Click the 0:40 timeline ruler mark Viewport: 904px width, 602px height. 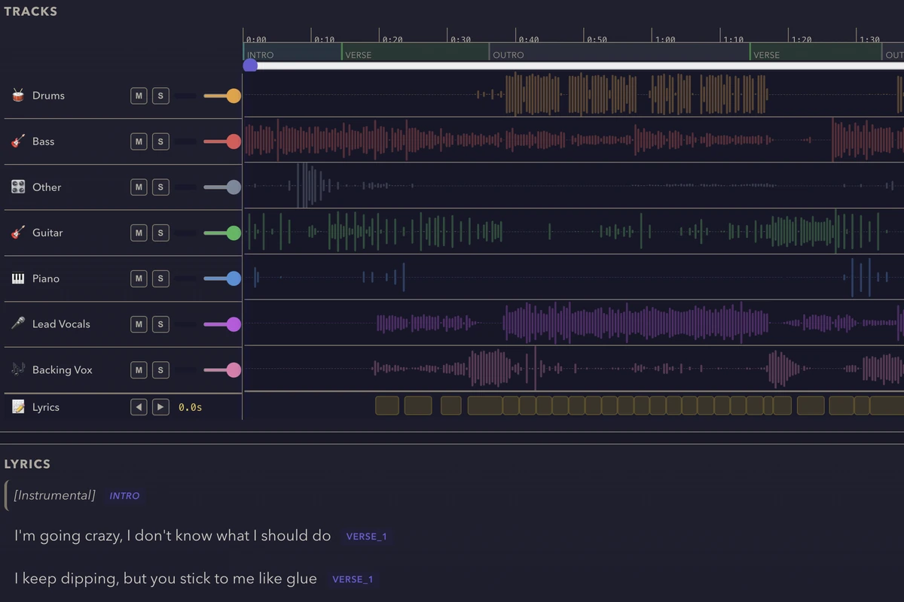coord(529,39)
